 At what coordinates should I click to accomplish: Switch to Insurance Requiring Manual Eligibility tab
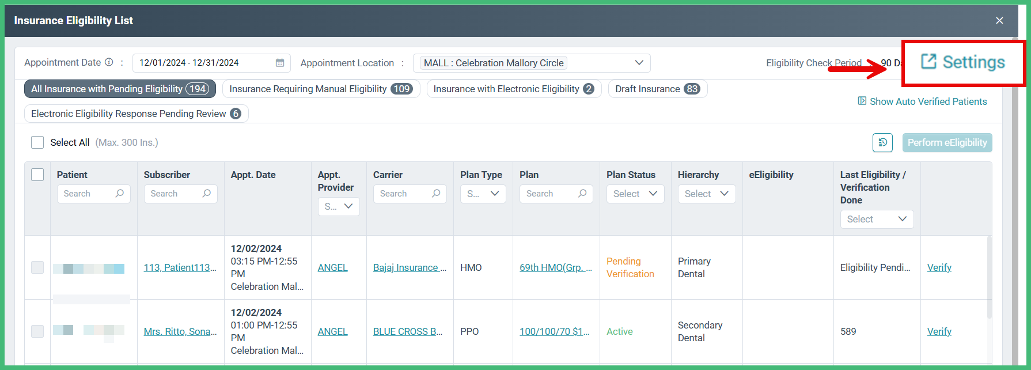[321, 89]
